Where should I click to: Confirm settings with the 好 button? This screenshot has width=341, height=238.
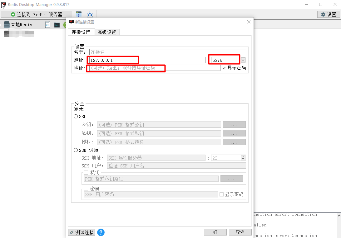pyautogui.click(x=215, y=232)
